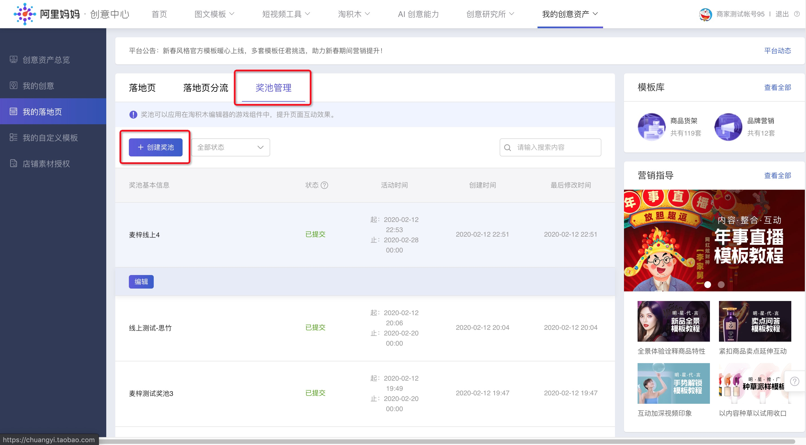
Task: Click 编辑 button for 麦梓线上4
Action: point(141,282)
